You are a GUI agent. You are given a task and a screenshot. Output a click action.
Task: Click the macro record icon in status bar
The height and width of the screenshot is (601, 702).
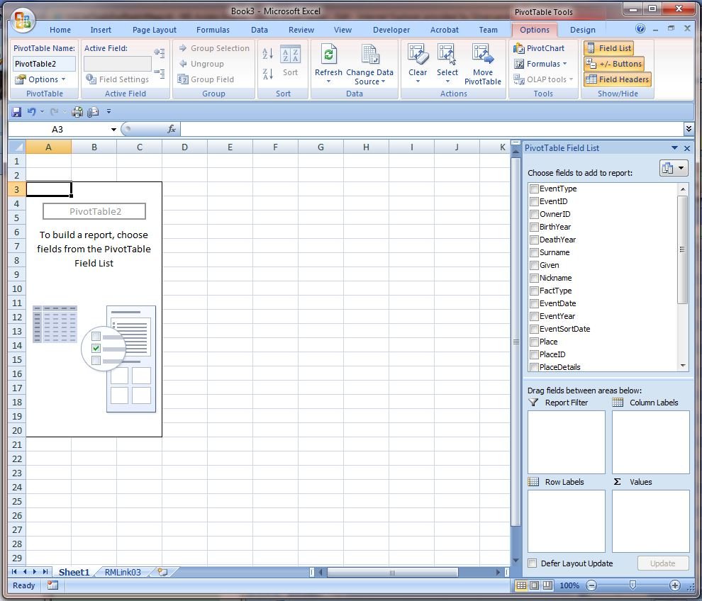52,585
